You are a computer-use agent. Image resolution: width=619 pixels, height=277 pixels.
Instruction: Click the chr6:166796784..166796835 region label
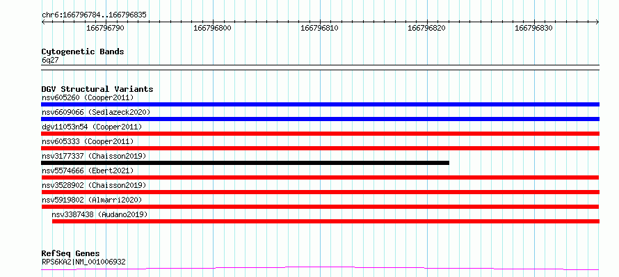tap(94, 15)
